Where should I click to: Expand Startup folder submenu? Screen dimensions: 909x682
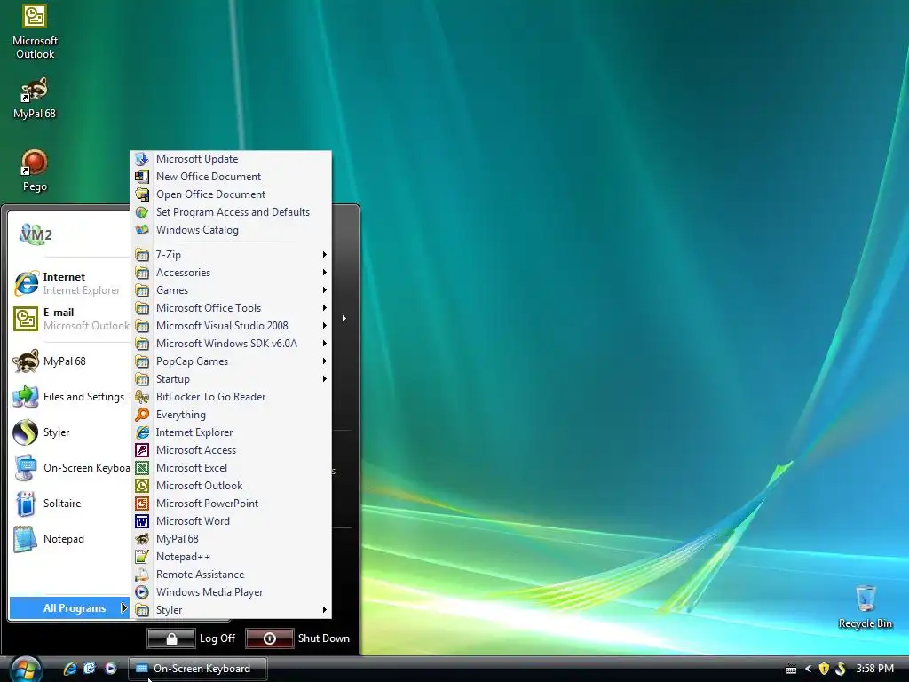click(x=232, y=379)
